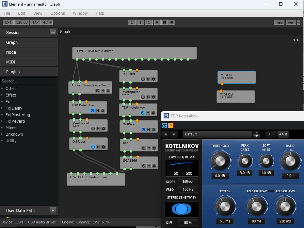Expand the Unknown plugin category

click(x=2, y=134)
